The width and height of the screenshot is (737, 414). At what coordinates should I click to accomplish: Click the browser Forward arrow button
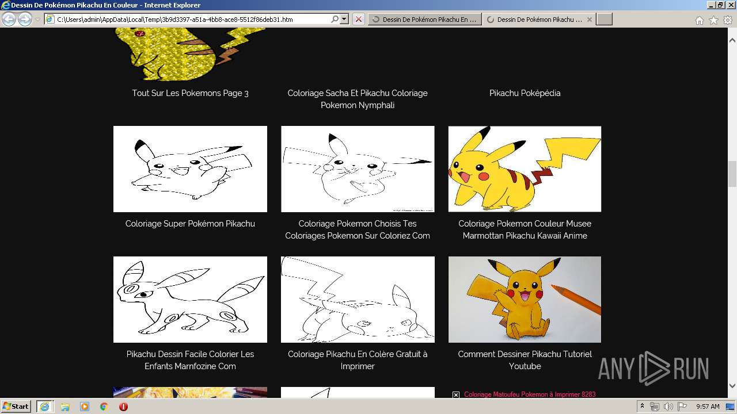25,20
